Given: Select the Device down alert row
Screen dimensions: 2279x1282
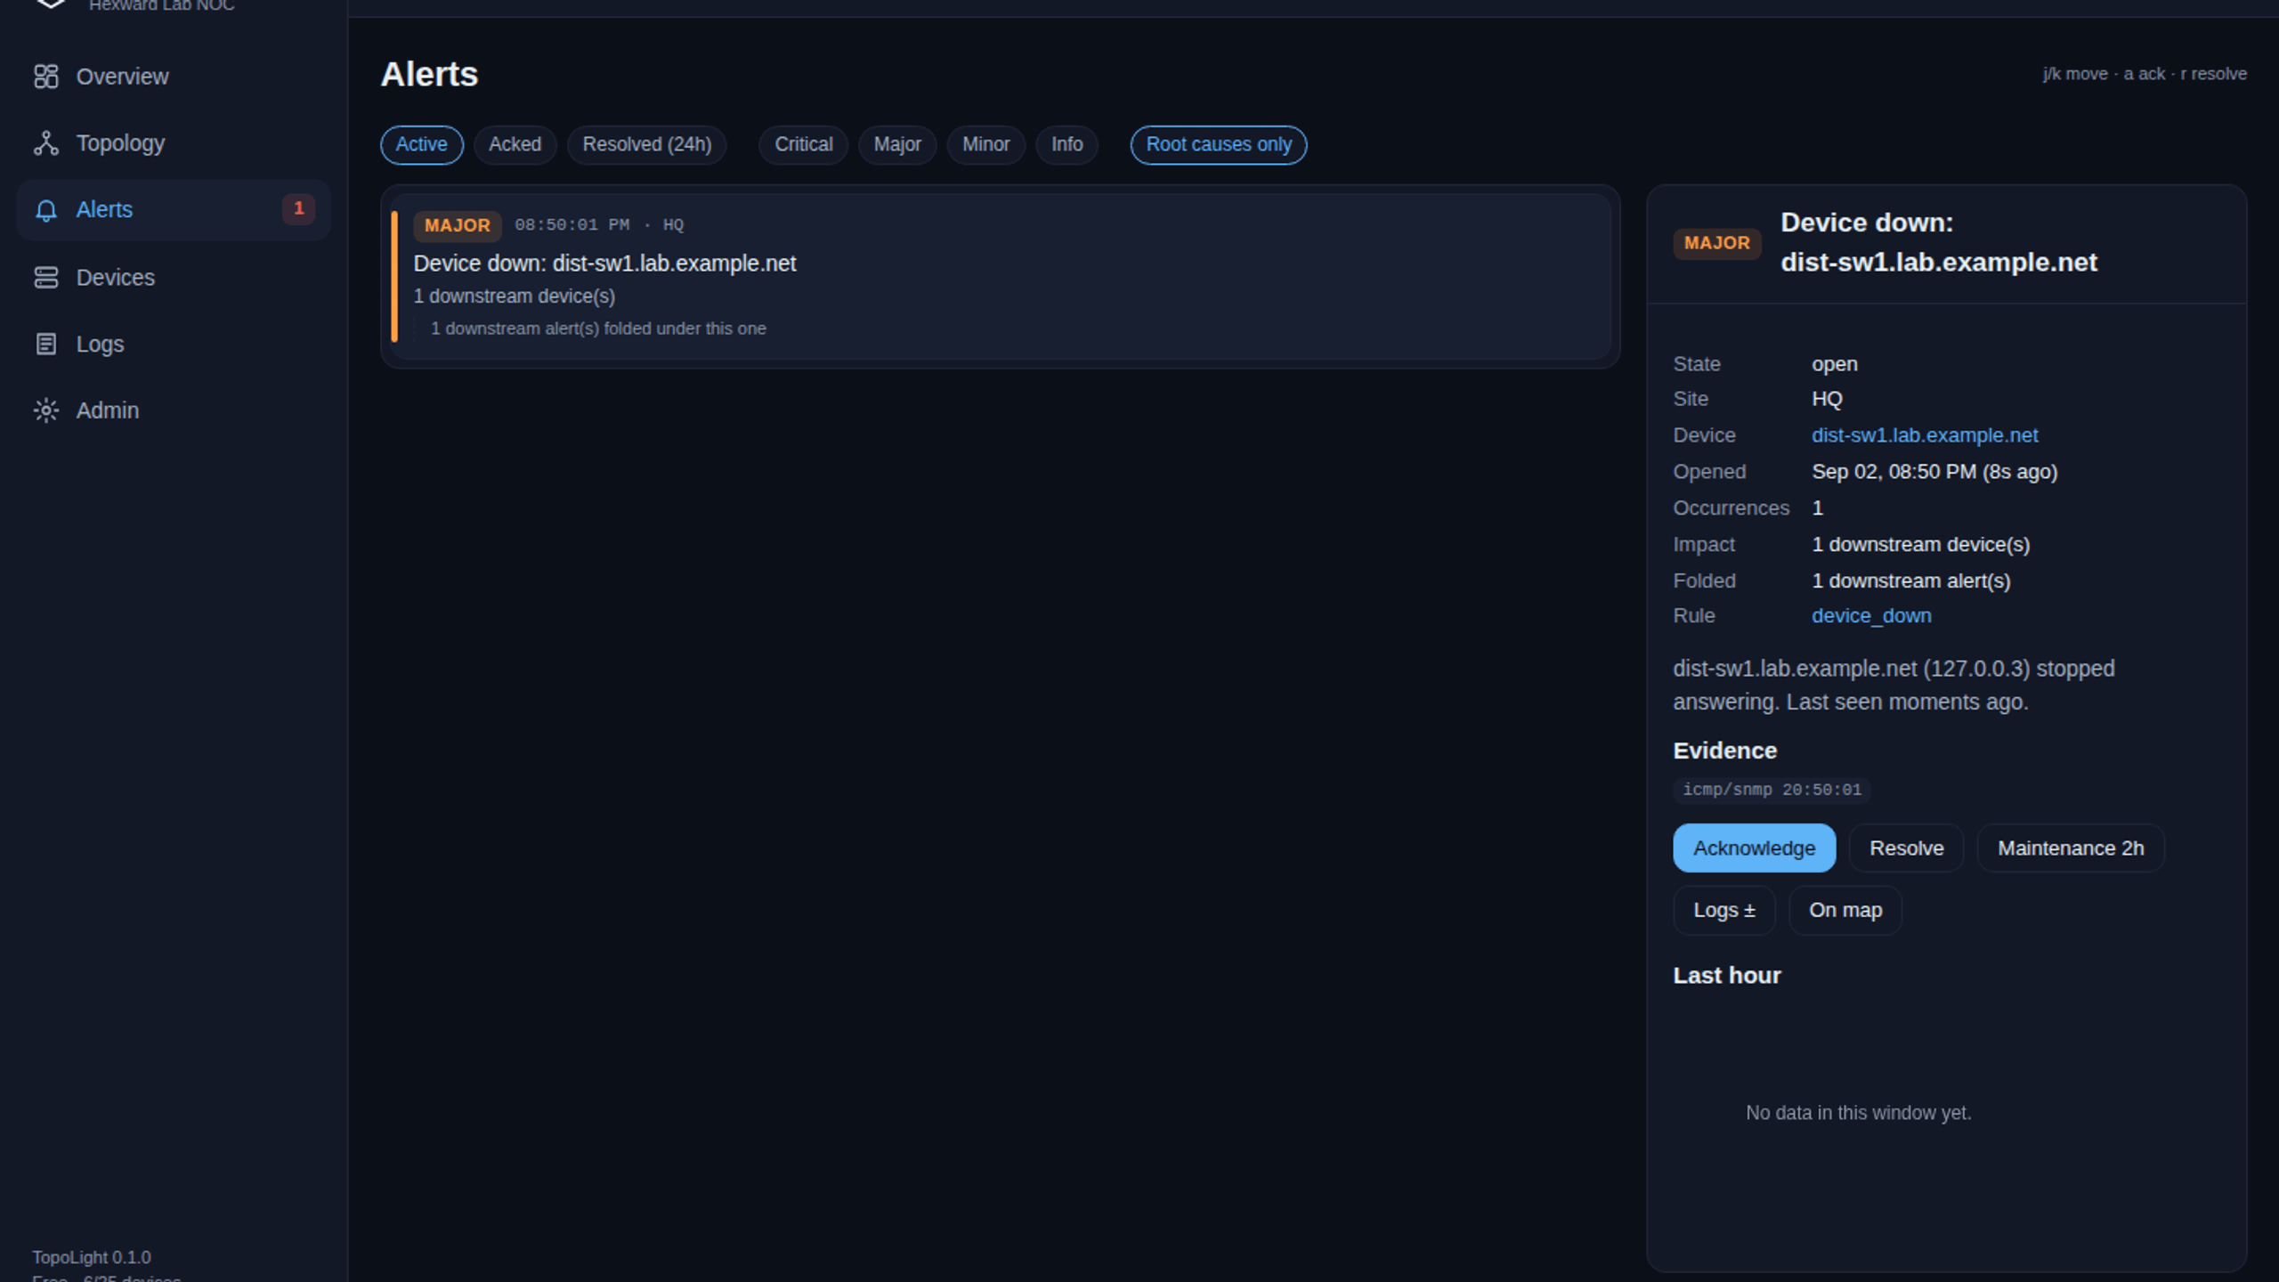Looking at the screenshot, I should [x=1001, y=277].
